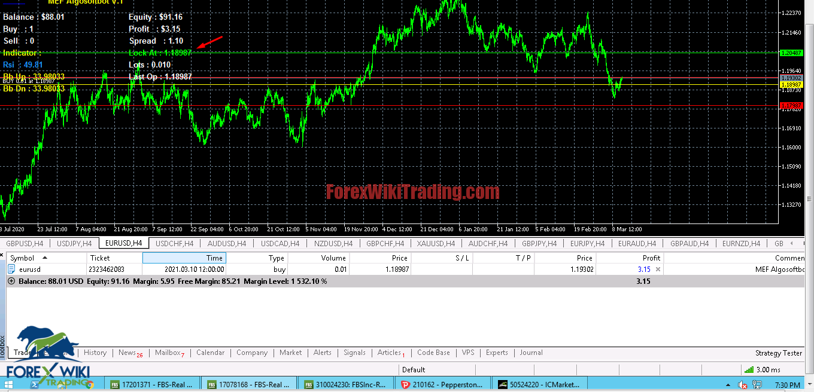This screenshot has width=814, height=392.
Task: Click the Default profile in status bar
Action: 414,370
